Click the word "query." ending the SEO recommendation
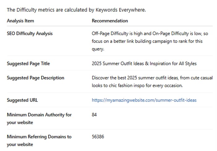 click(x=98, y=49)
